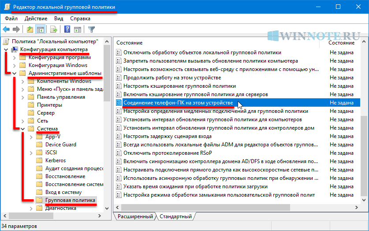The height and width of the screenshot is (231, 369).
Task: Toggle the show/hide action pane icon
Action: [78, 30]
